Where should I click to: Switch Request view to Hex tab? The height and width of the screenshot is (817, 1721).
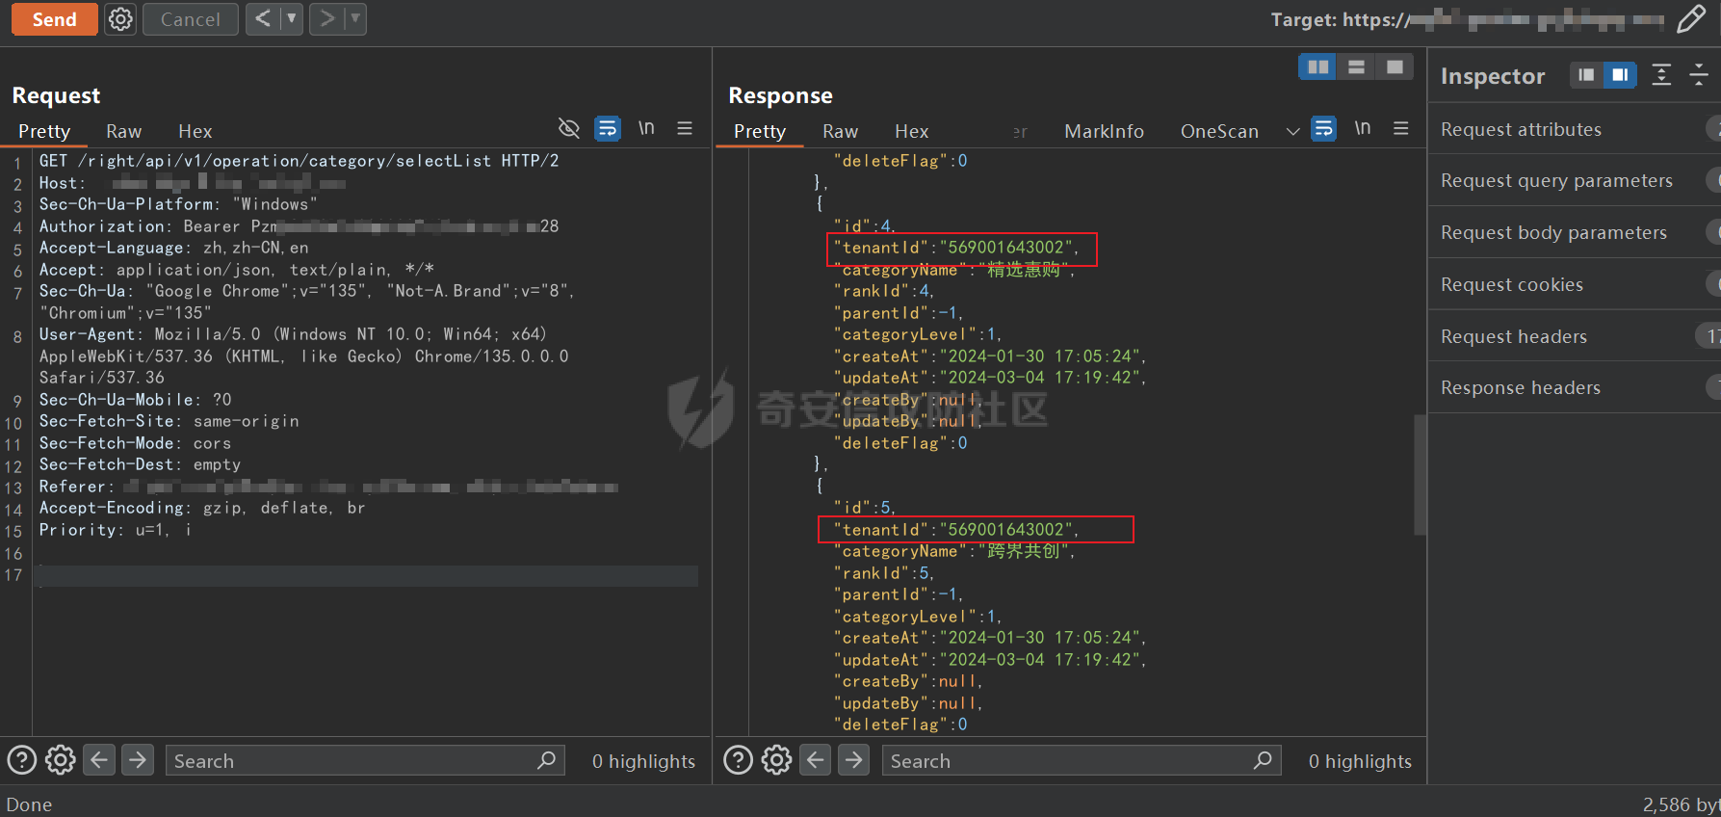pyautogui.click(x=195, y=131)
